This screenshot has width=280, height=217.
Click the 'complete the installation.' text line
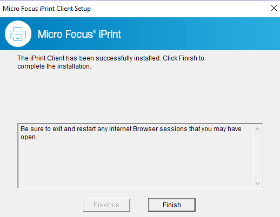click(54, 66)
